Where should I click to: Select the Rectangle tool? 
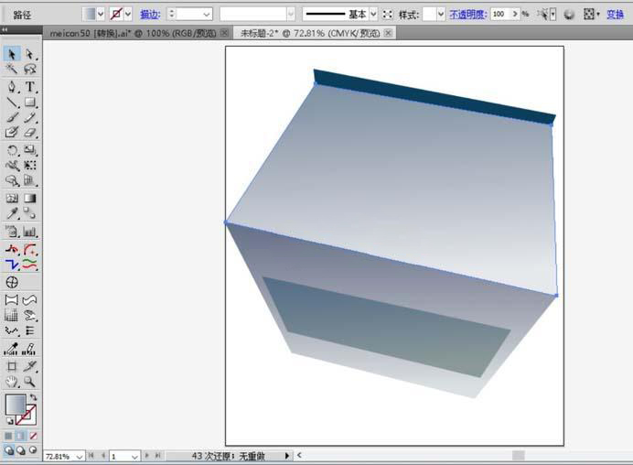(30, 103)
